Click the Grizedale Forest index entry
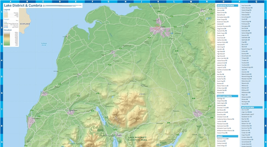The image size is (268, 147). (x=223, y=117)
